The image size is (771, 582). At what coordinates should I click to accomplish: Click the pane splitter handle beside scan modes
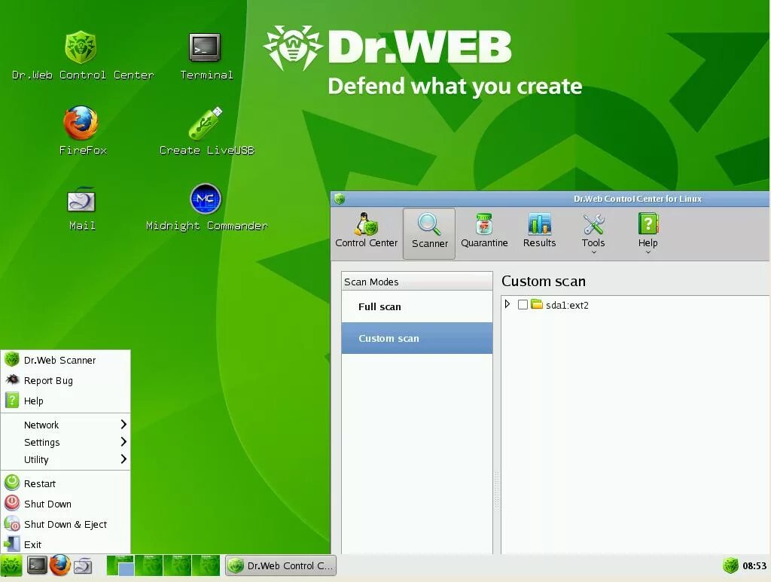pos(497,489)
